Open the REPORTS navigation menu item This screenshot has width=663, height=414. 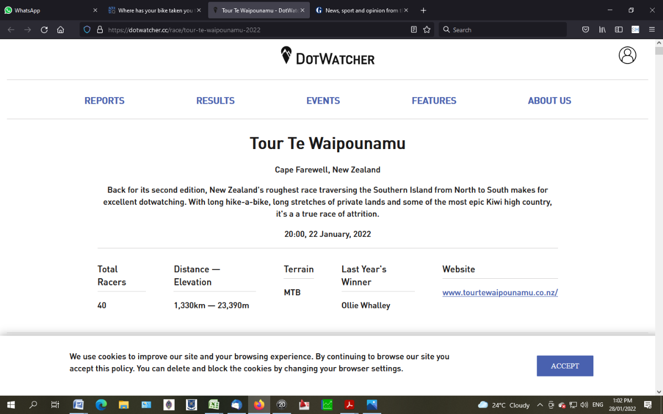point(104,100)
